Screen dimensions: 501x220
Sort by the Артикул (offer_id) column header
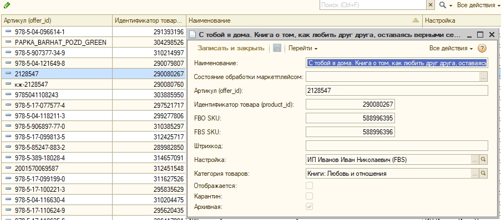[57, 20]
